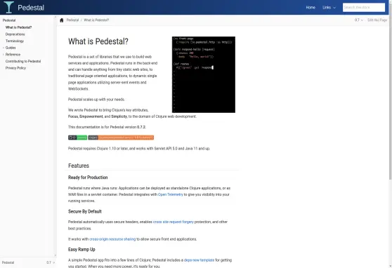
Task: Click the Pedestal title text in the header
Action: coord(31,8)
